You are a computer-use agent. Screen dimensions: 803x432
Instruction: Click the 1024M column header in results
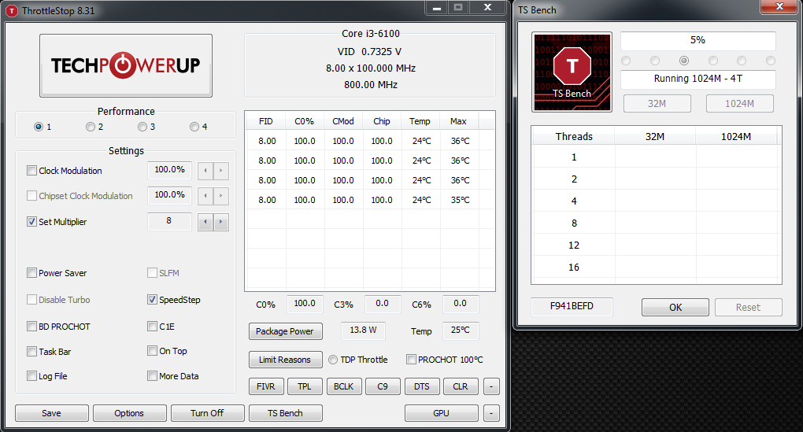coord(736,136)
